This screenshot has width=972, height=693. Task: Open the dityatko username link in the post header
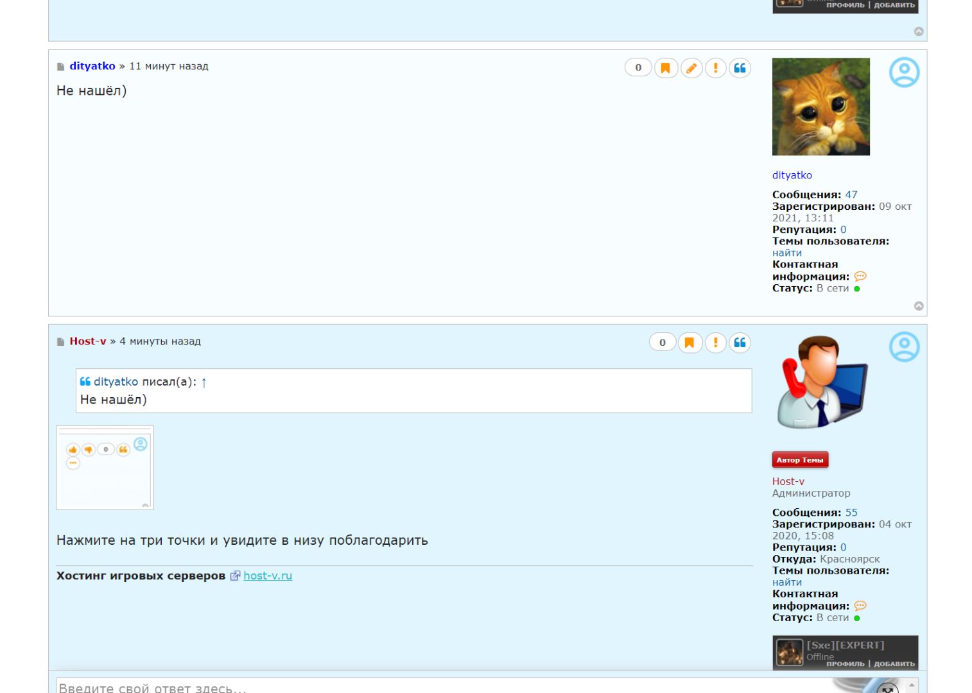[x=92, y=66]
